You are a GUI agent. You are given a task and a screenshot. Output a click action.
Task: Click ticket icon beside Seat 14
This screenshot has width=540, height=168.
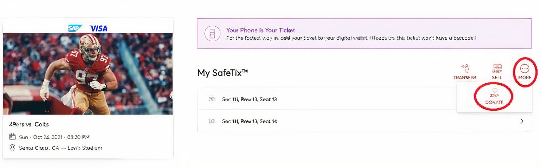point(212,121)
